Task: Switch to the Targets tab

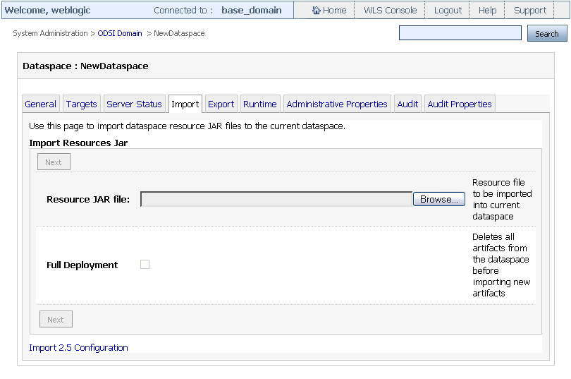Action: 81,104
